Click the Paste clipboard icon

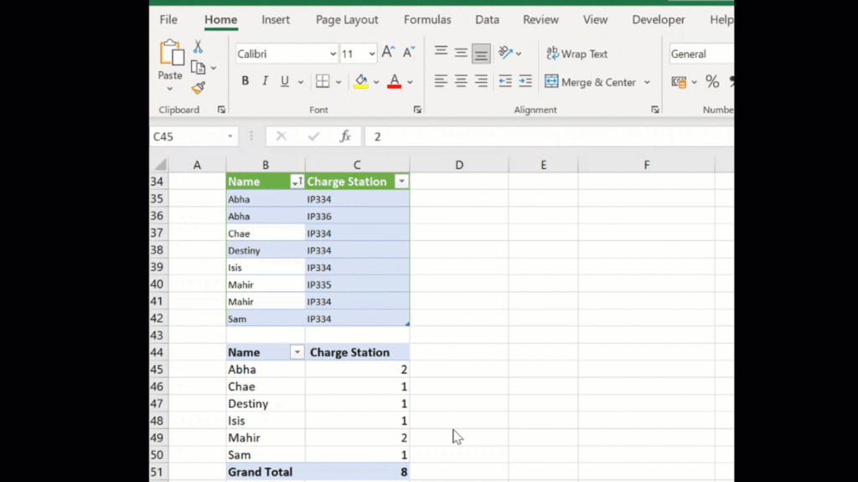171,53
